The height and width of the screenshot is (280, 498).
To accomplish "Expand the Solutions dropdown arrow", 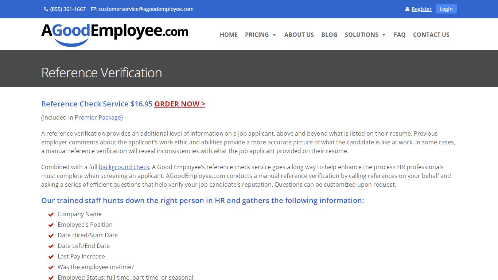I will [384, 35].
